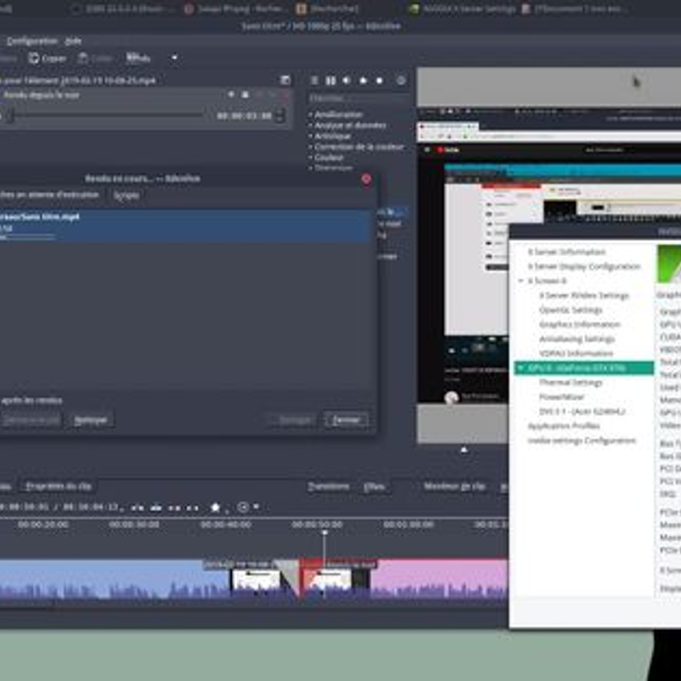Open the Aide menu in Kdenlive
681x681 pixels.
click(73, 41)
